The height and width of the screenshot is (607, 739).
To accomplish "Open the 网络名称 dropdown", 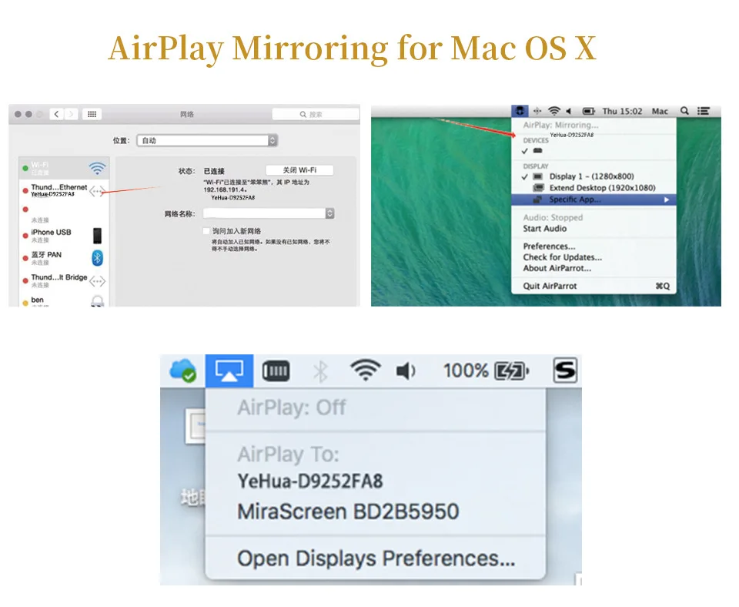I will point(269,213).
